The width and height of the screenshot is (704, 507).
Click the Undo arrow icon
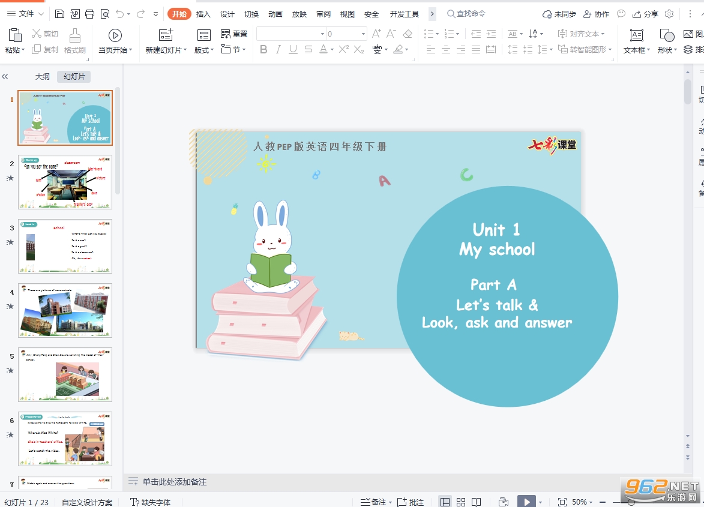tap(120, 14)
